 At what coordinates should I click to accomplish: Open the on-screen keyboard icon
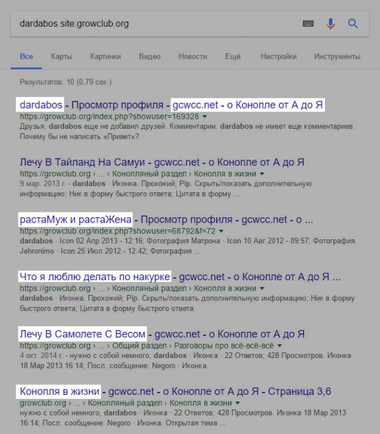(308, 24)
